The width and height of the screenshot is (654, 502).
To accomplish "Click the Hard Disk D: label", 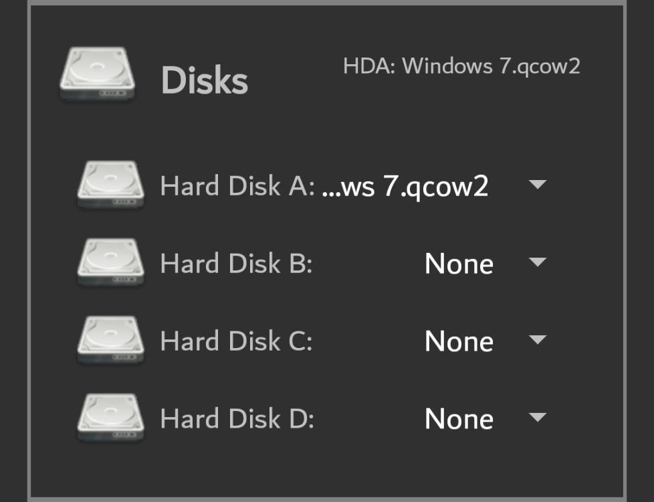I will (x=237, y=419).
